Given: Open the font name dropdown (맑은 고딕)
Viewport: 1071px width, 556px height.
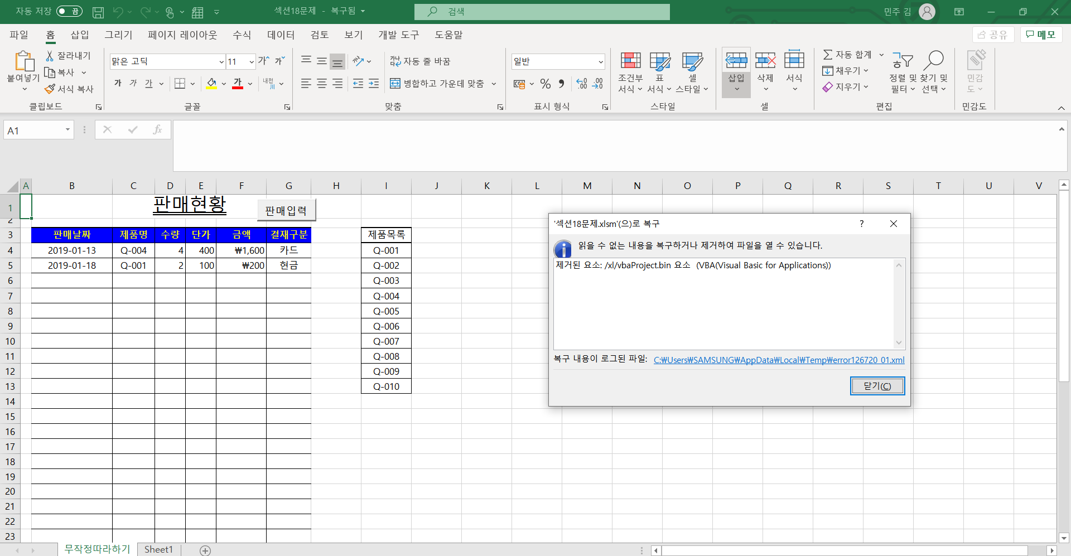Looking at the screenshot, I should coord(221,61).
